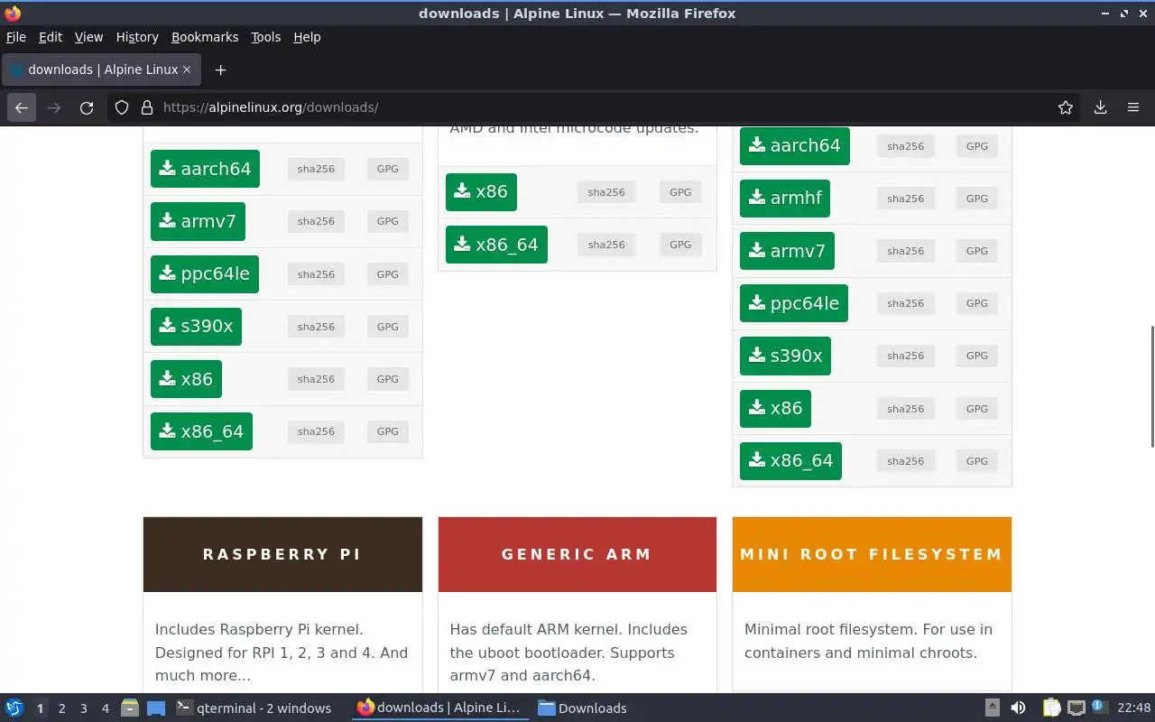Download ppc64le in the left column
This screenshot has width=1155, height=722.
tap(204, 273)
